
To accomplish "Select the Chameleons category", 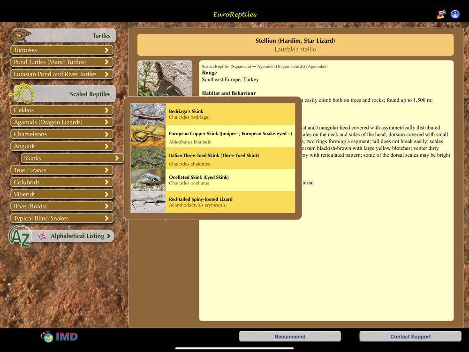I will coord(62,134).
